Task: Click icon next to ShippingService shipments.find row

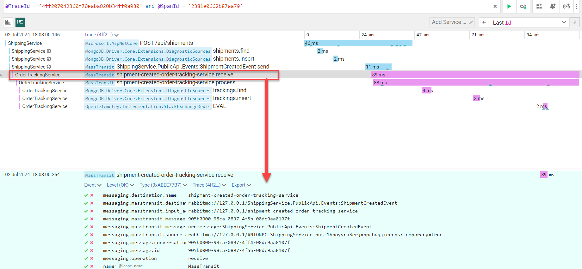Action: 49,51
